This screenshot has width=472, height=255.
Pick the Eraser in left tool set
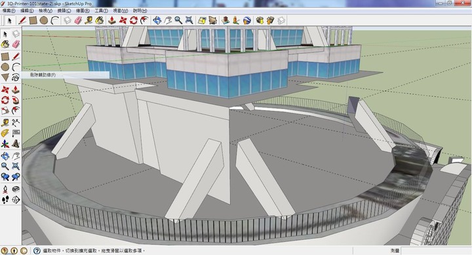tap(16, 45)
